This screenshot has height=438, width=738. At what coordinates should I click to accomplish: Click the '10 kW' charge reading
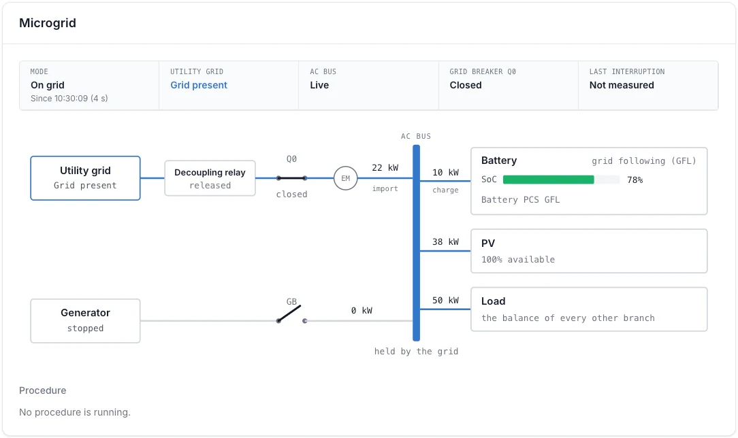click(x=445, y=173)
